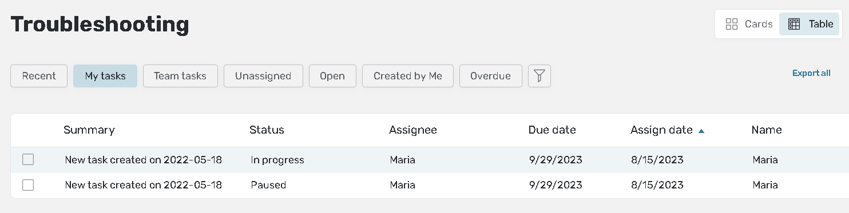Sort by Assign date column
849x213 pixels.
[661, 130]
